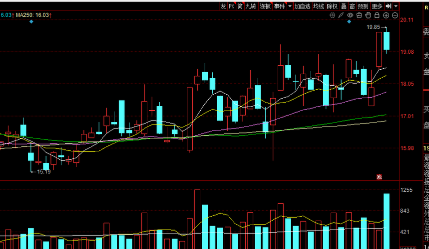
Task: Click the 20.11 price axis label
Action: 407,20
